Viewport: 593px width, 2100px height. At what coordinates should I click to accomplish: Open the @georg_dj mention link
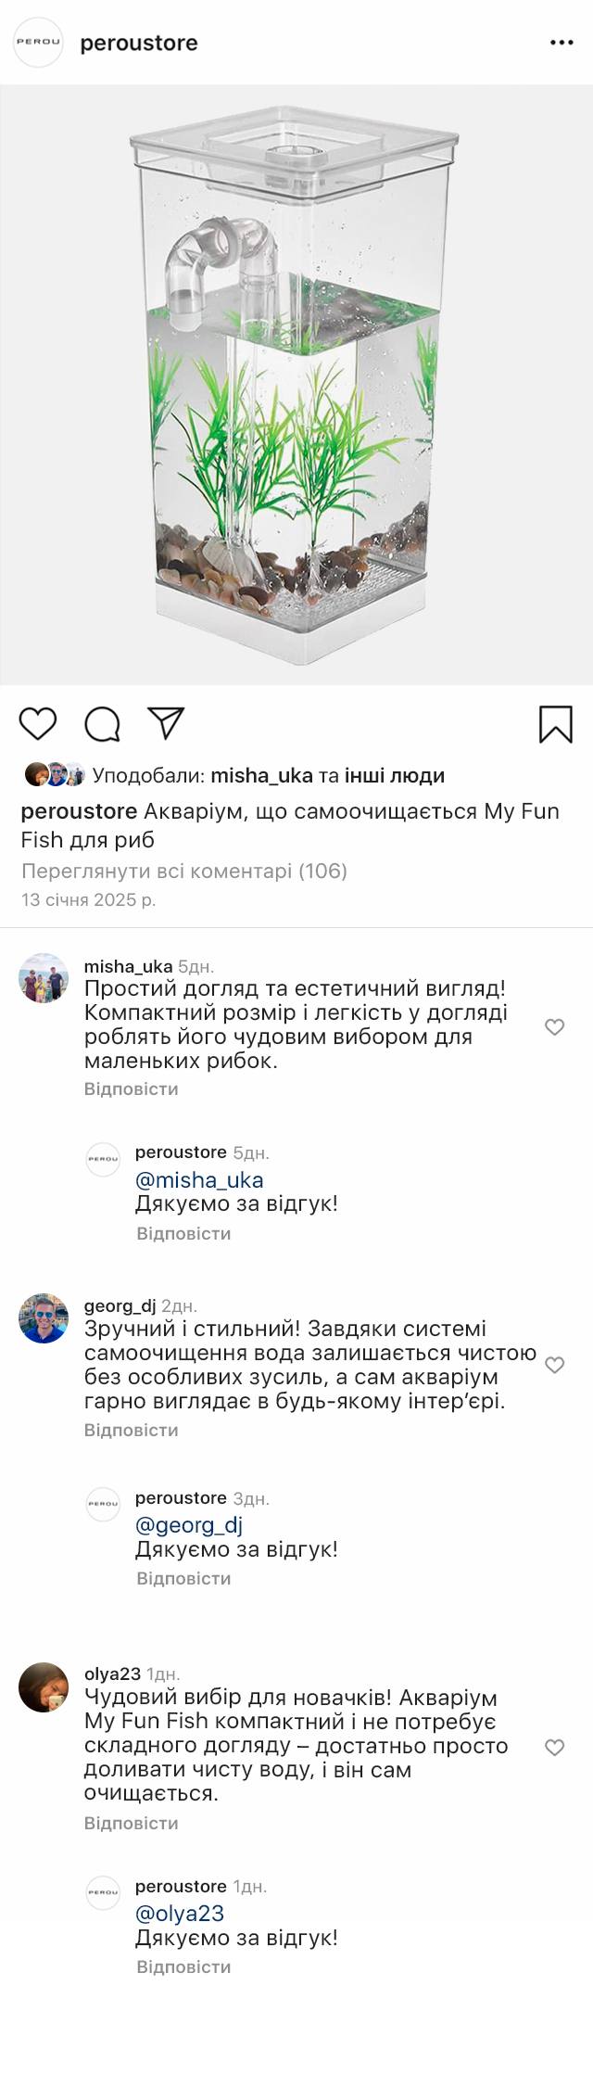point(189,1524)
